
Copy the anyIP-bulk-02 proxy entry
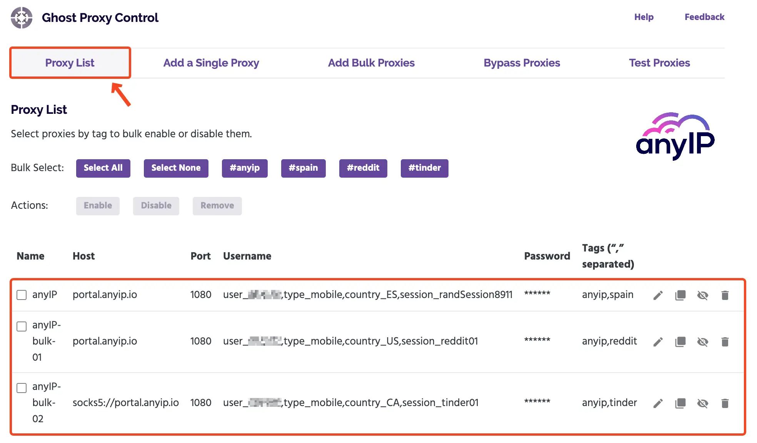tap(680, 403)
